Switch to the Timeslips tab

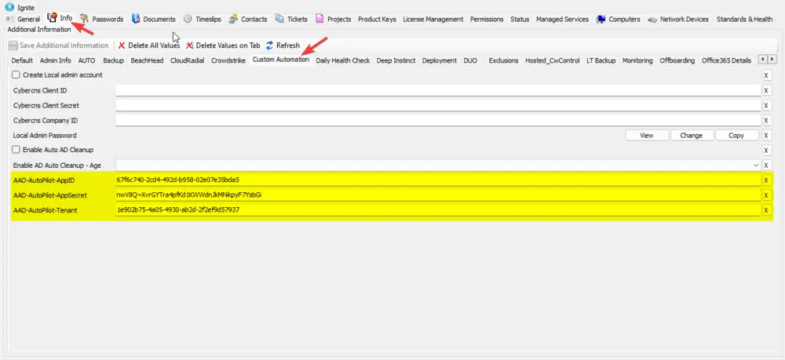point(203,19)
